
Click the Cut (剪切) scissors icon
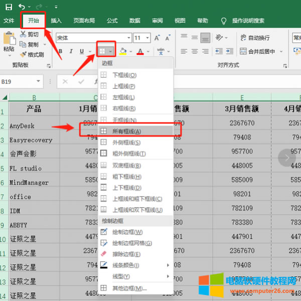23,34
